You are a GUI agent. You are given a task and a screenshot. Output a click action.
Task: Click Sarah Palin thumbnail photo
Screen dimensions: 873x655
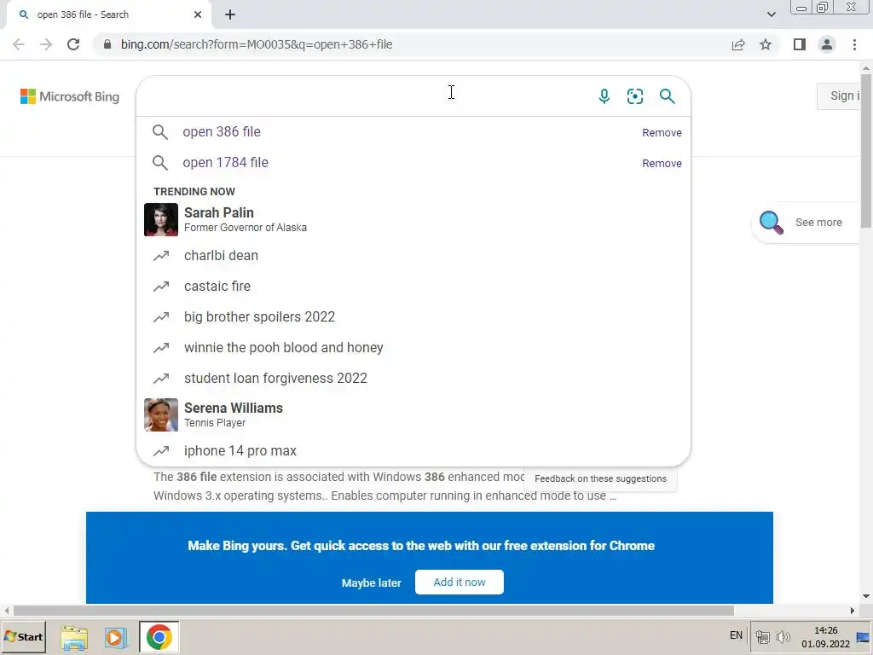[x=161, y=219]
